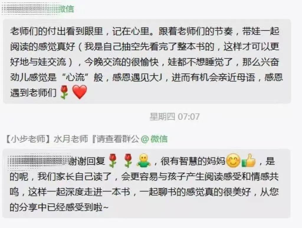Viewport: 302px width, 228px height.
Task: Click the first rose emoji after 谢谢回复
Action: pos(113,161)
